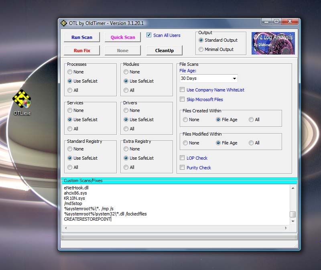This screenshot has height=270, width=321.
Task: Click the /md5stop line
Action: pos(73,203)
